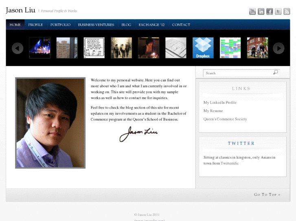Click the carousel next arrow
The image size is (296, 221).
click(x=278, y=48)
